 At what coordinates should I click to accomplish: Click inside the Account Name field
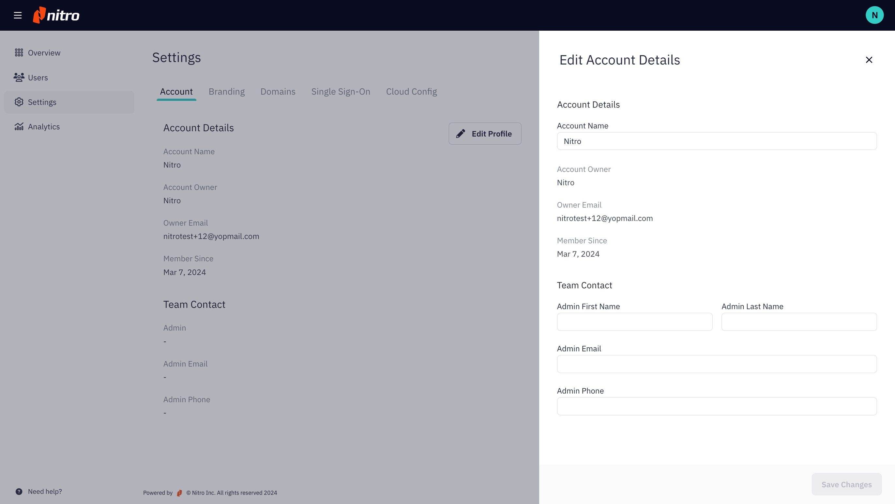716,141
